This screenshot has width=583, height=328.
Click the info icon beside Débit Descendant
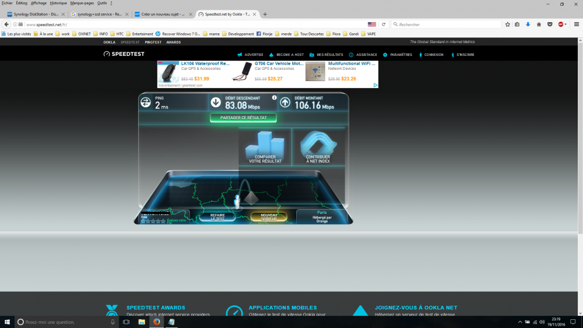[x=274, y=98]
